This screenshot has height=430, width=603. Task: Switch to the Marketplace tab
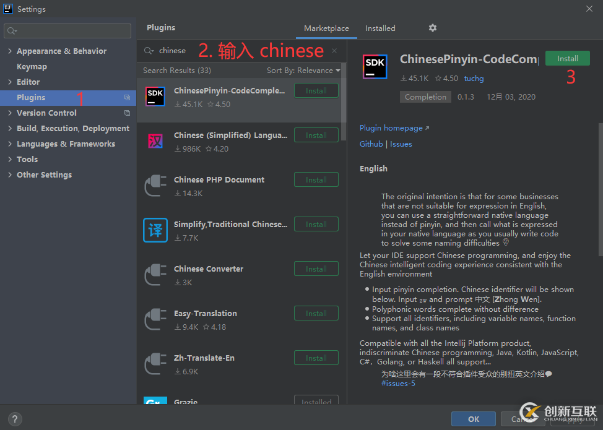[326, 28]
